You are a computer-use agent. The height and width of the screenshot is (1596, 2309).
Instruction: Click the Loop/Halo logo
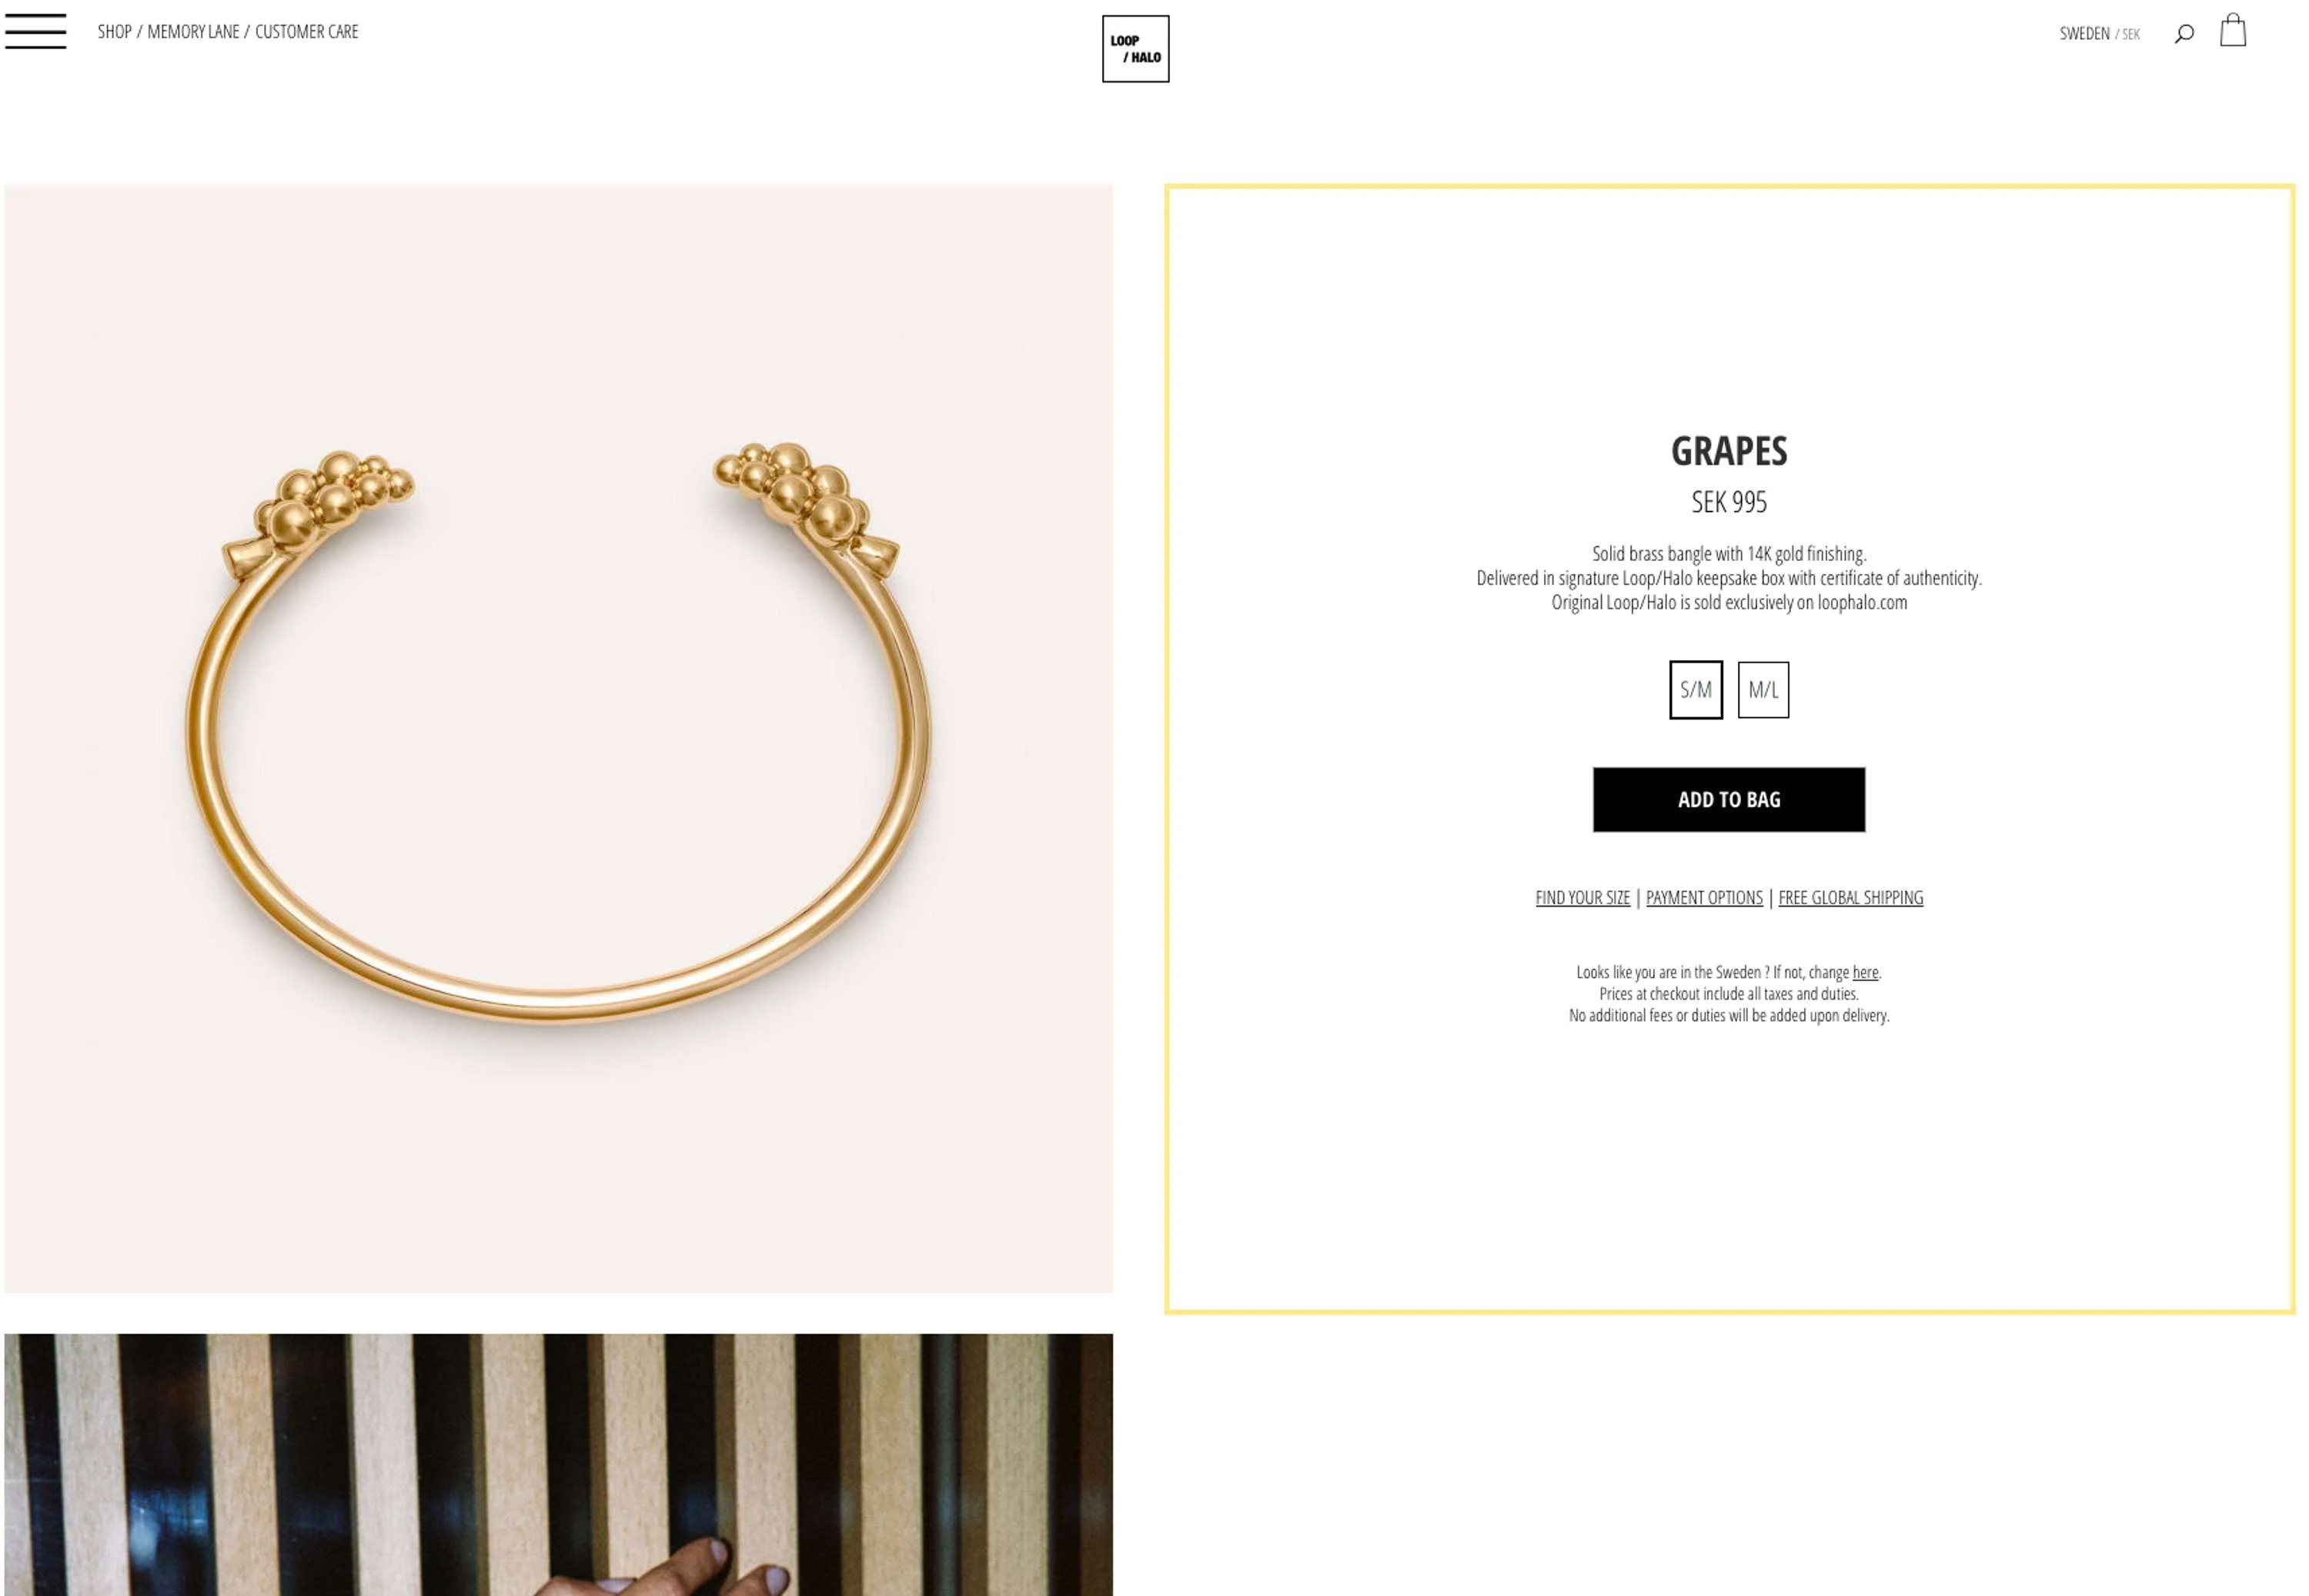pyautogui.click(x=1135, y=48)
